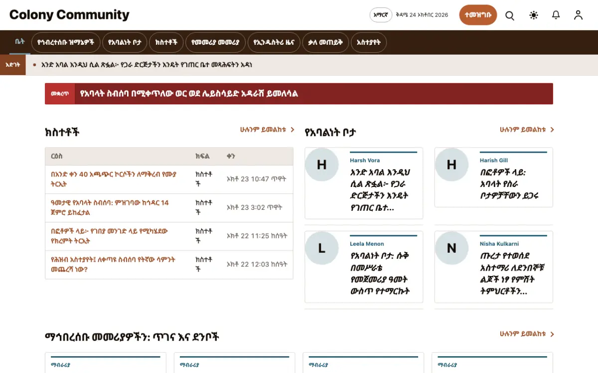
Task: Click Nisha Kulkarni's N avatar
Action: pyautogui.click(x=451, y=248)
